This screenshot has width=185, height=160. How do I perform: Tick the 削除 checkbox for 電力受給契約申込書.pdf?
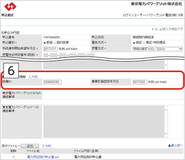[14, 157]
